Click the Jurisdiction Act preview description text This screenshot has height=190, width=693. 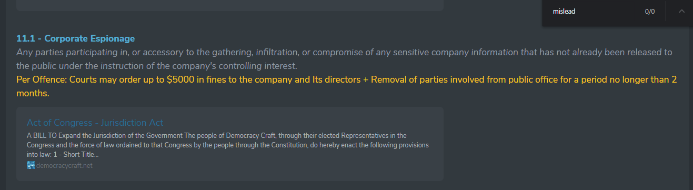(x=228, y=145)
